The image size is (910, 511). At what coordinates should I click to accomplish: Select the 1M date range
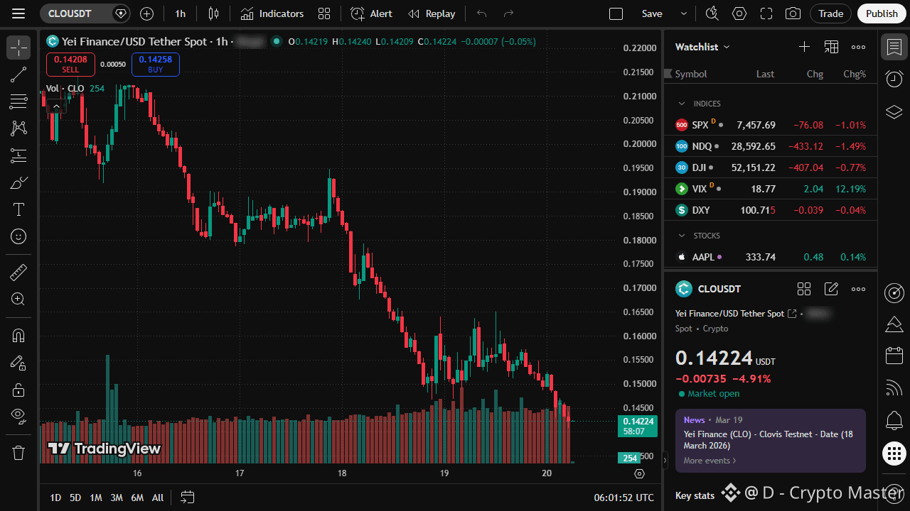pos(96,498)
